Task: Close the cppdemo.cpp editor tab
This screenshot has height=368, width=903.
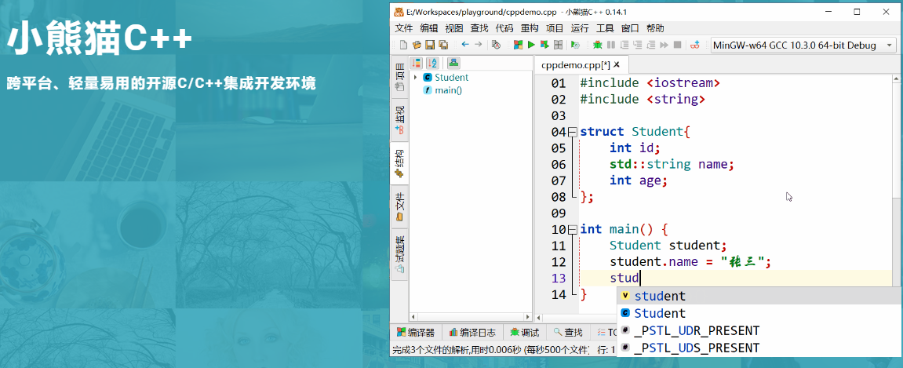Action: (x=617, y=64)
